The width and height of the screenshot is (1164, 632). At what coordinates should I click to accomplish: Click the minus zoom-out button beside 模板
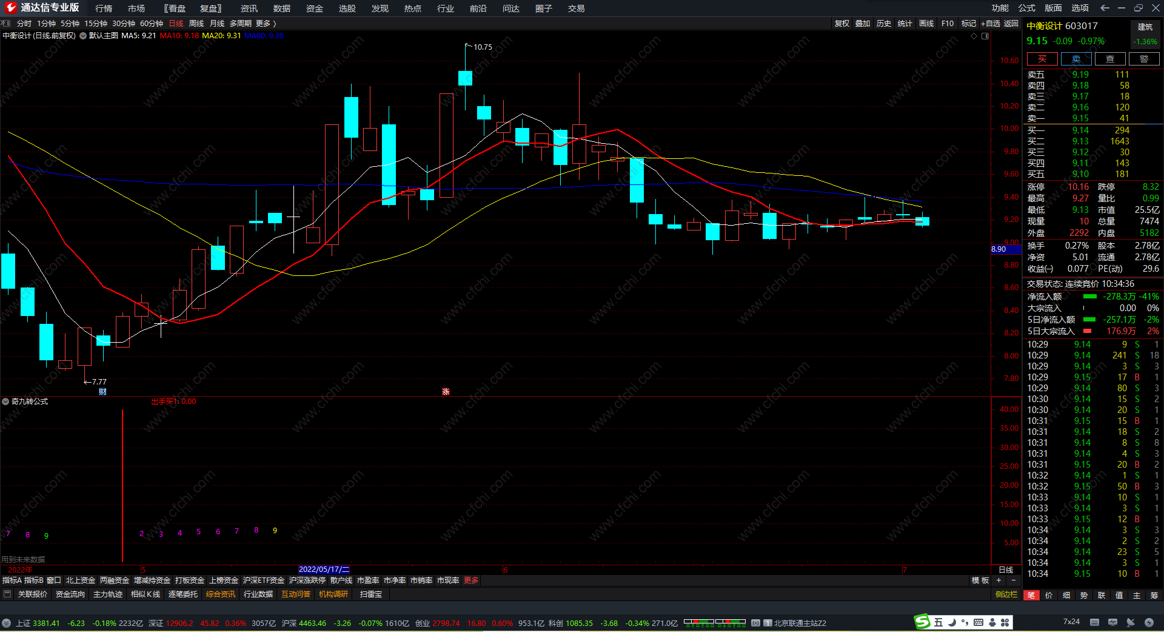coord(1013,580)
